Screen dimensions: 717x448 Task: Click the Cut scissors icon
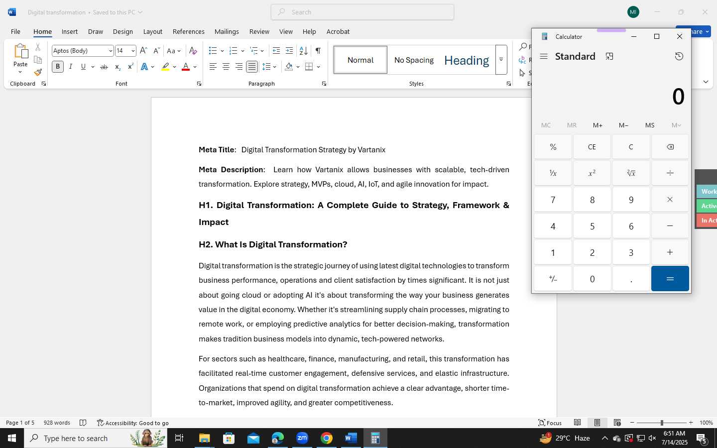38,47
